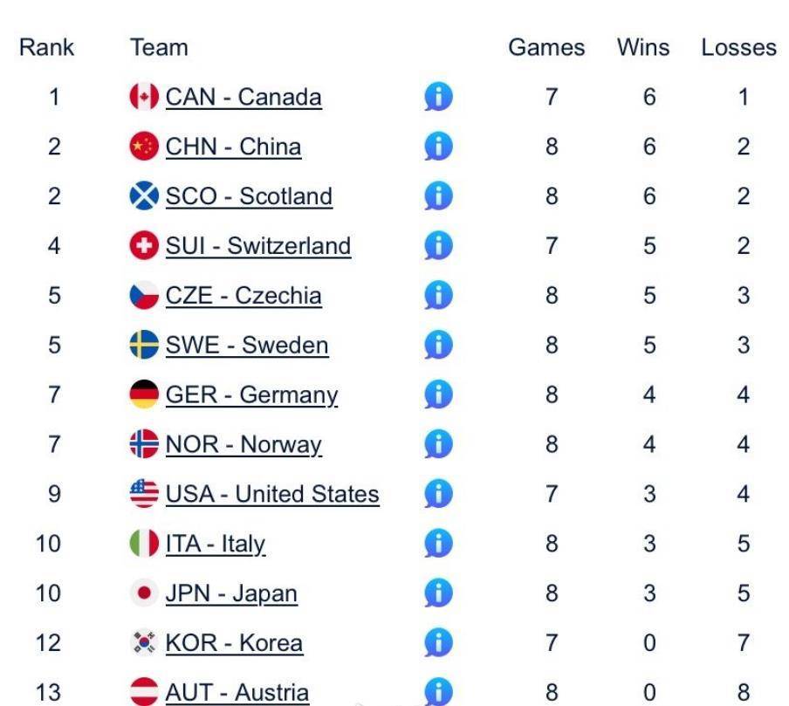Click the Norway flag image
Image resolution: width=789 pixels, height=706 pixels.
(x=144, y=445)
